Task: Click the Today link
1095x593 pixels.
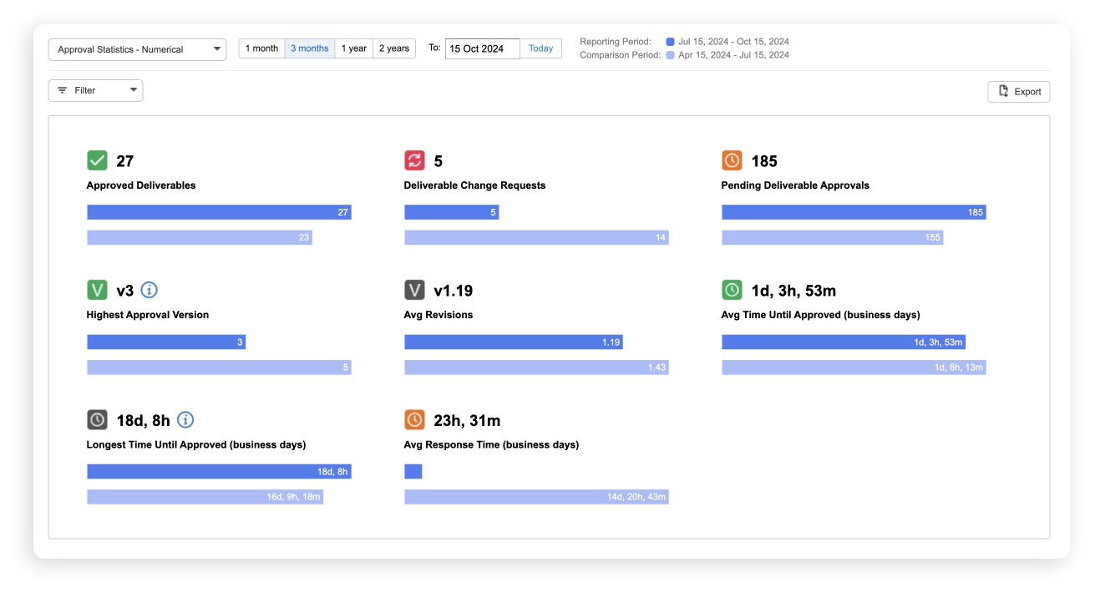Action: coord(540,48)
